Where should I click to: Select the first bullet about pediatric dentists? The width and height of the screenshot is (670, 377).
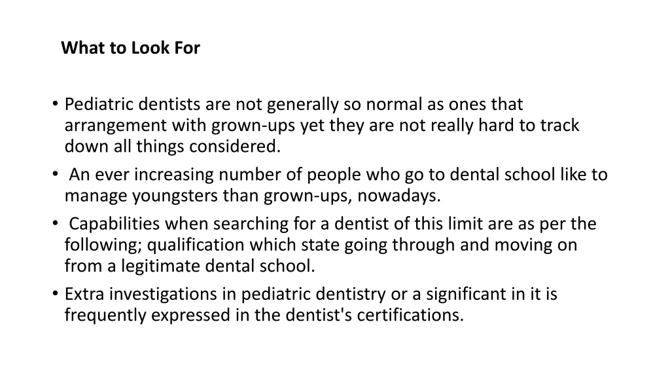point(321,125)
